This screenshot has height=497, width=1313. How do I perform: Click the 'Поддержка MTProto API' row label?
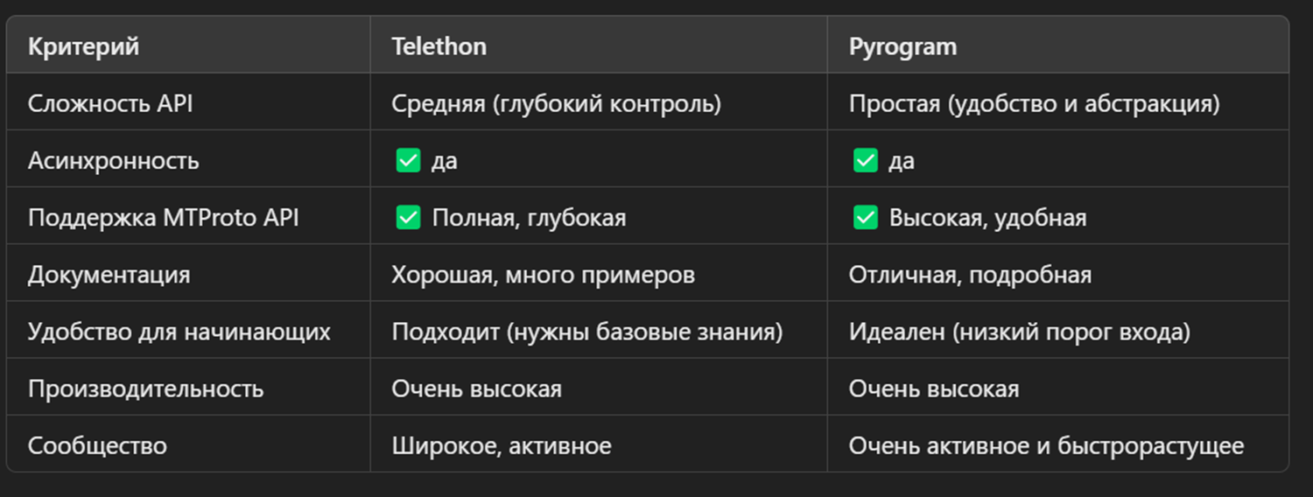click(164, 217)
